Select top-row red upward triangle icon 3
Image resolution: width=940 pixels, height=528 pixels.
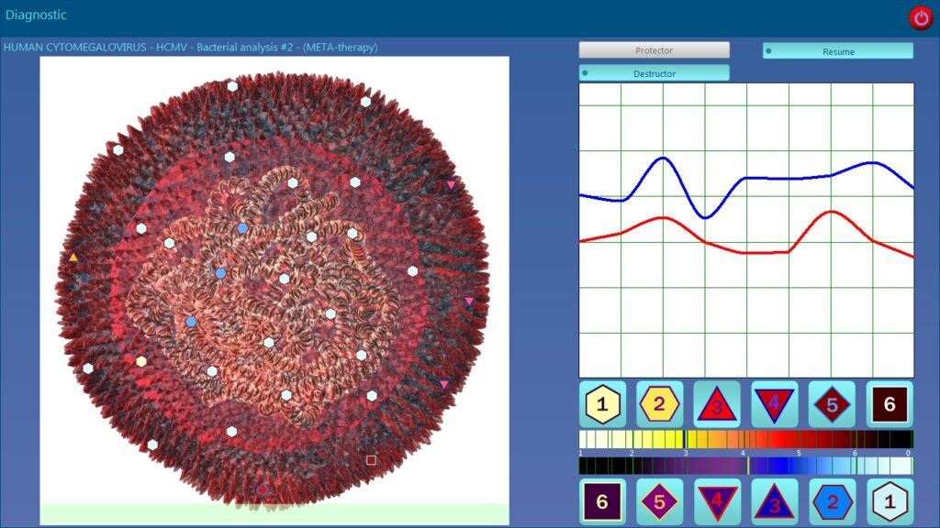pos(717,404)
